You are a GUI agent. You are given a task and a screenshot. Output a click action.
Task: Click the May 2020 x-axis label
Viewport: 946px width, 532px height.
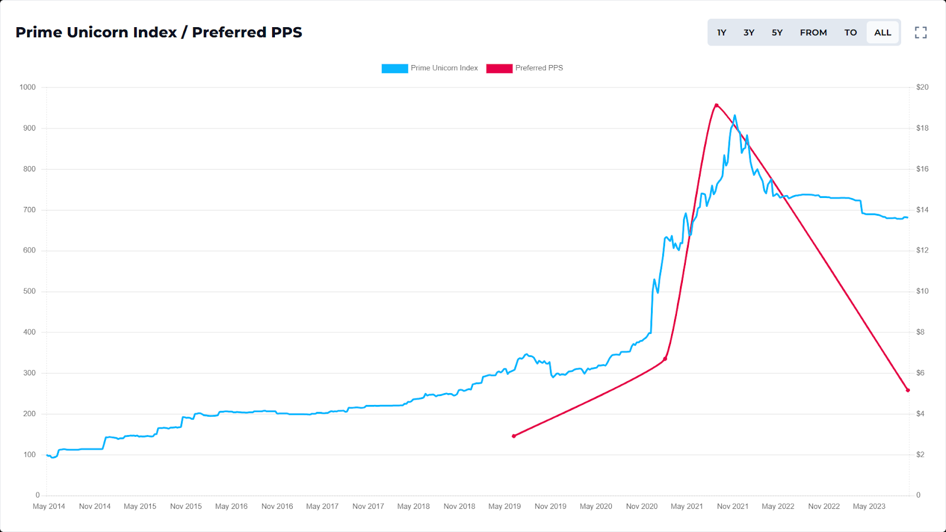(596, 507)
